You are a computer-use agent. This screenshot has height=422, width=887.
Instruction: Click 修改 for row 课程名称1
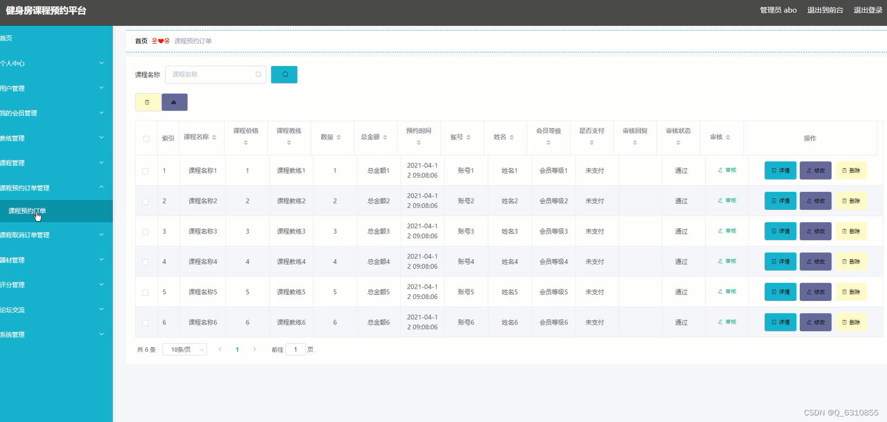point(816,171)
